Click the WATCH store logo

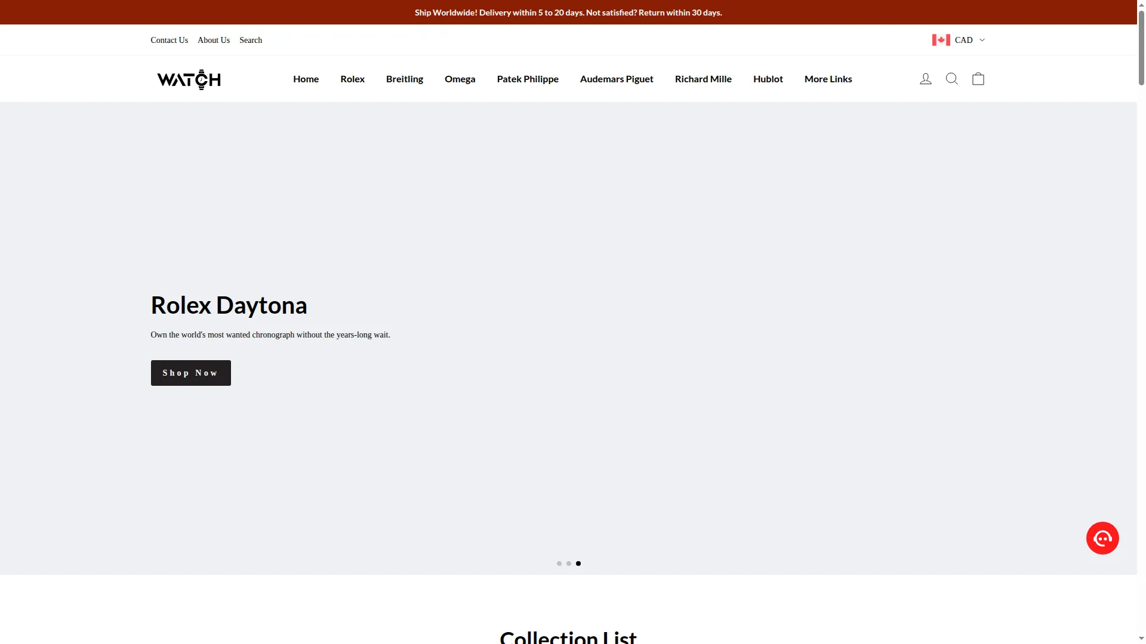pos(189,79)
